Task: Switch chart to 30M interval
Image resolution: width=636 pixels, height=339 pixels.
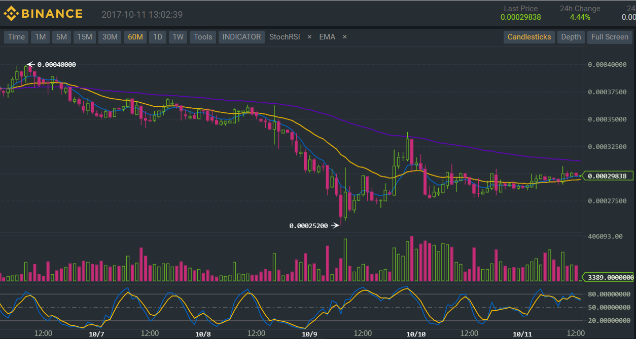Action: 110,37
